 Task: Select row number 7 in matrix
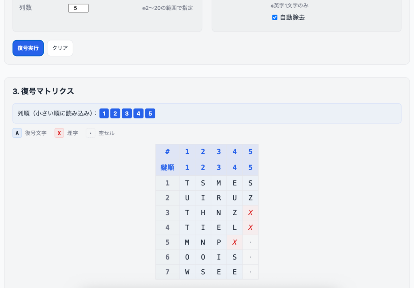(167, 272)
